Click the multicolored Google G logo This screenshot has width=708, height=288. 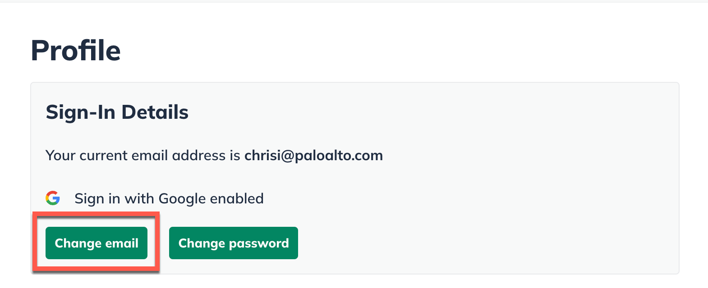(53, 198)
